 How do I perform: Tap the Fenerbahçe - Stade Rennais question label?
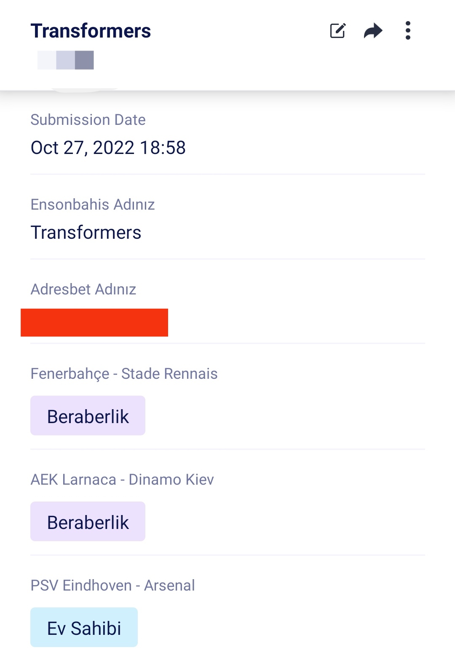point(124,374)
